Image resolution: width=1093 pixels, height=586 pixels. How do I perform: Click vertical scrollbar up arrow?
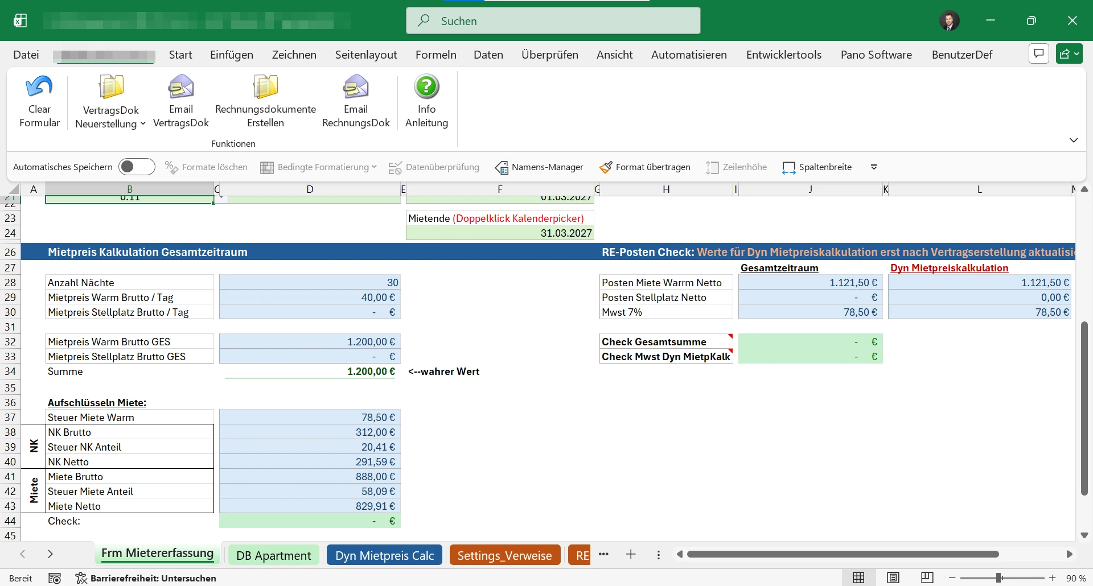click(x=1084, y=189)
